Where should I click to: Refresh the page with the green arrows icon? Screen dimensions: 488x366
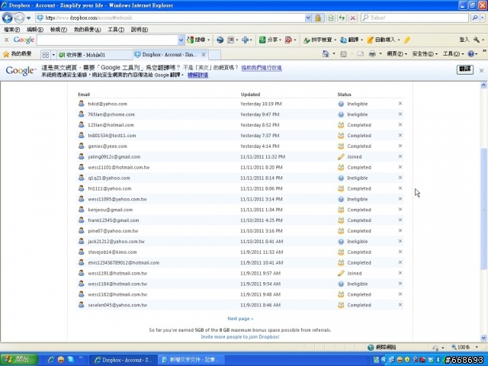tap(342, 18)
